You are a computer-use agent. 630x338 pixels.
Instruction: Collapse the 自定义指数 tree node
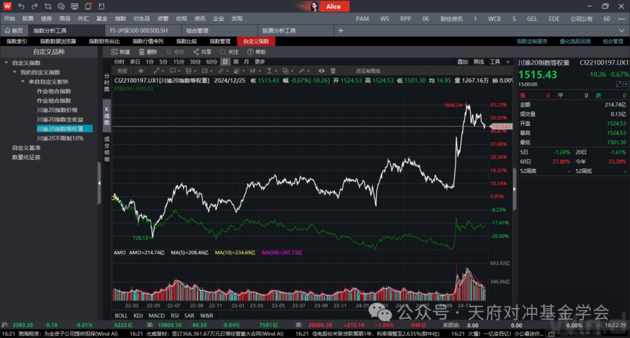pyautogui.click(x=6, y=63)
